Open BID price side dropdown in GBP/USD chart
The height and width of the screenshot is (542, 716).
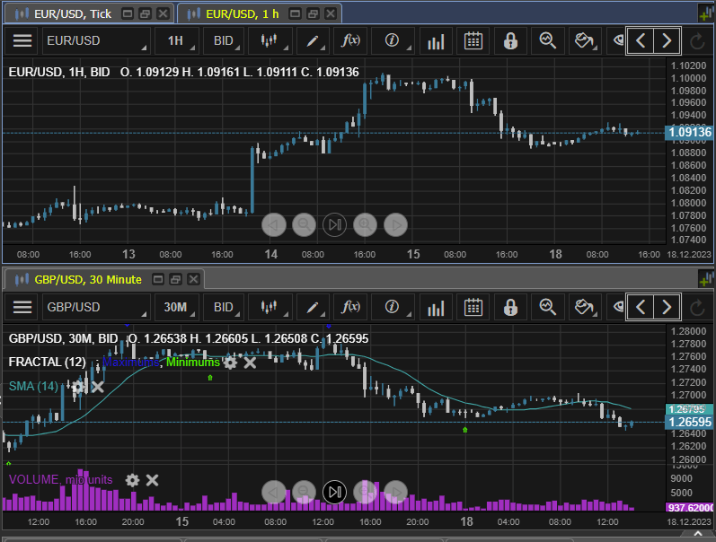pos(224,307)
